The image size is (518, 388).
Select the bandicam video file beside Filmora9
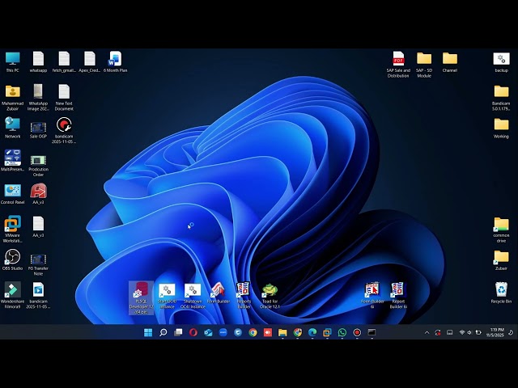coord(38,296)
